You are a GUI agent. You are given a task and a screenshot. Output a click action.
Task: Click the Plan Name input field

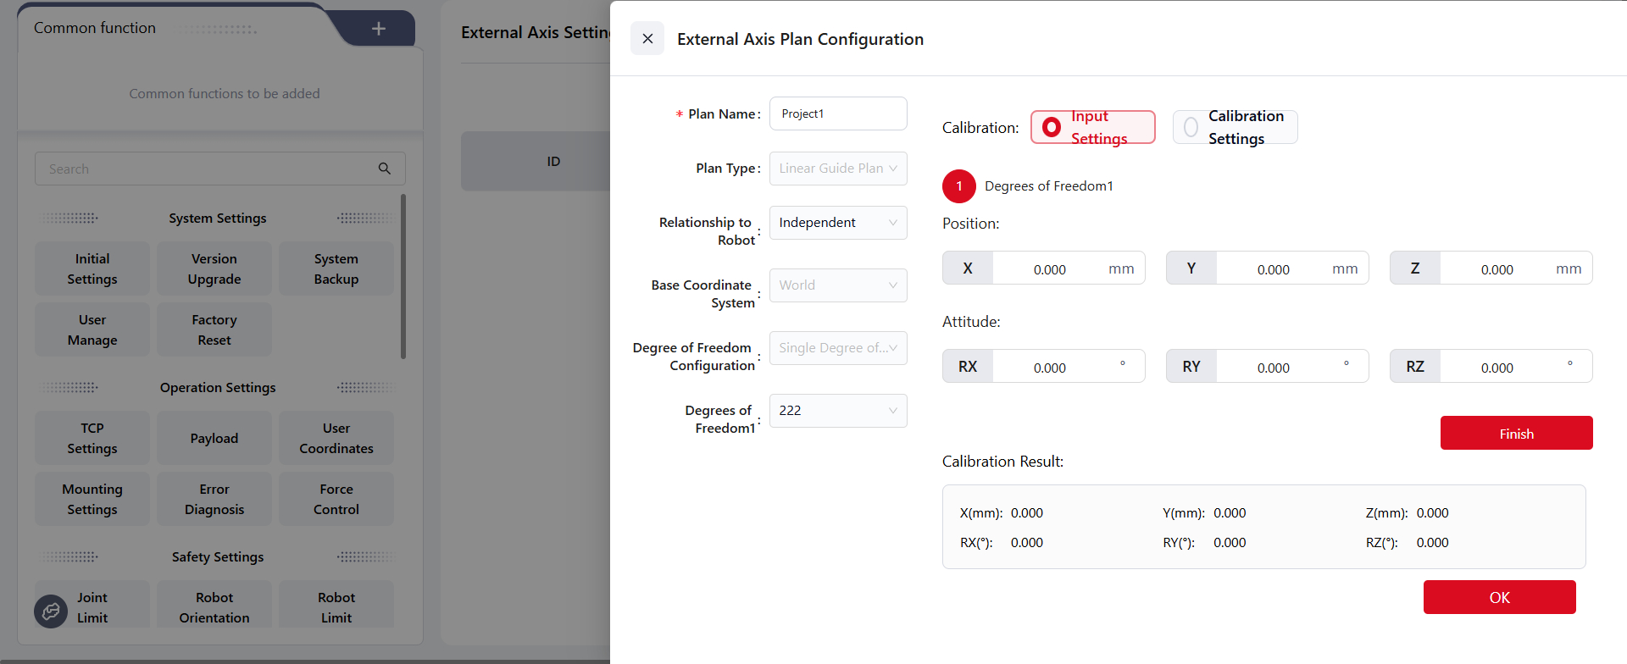coord(837,113)
